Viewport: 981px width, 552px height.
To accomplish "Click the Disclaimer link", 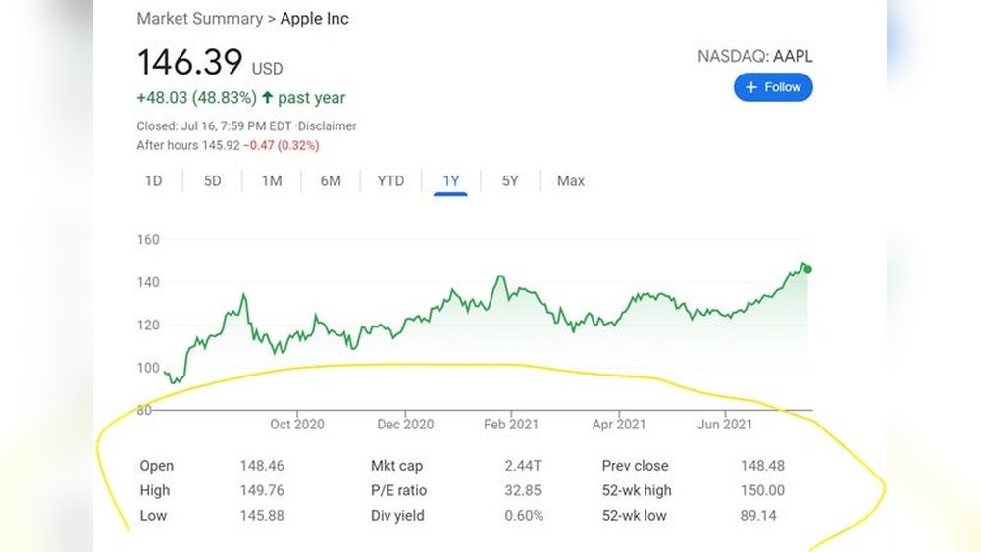I will point(328,126).
